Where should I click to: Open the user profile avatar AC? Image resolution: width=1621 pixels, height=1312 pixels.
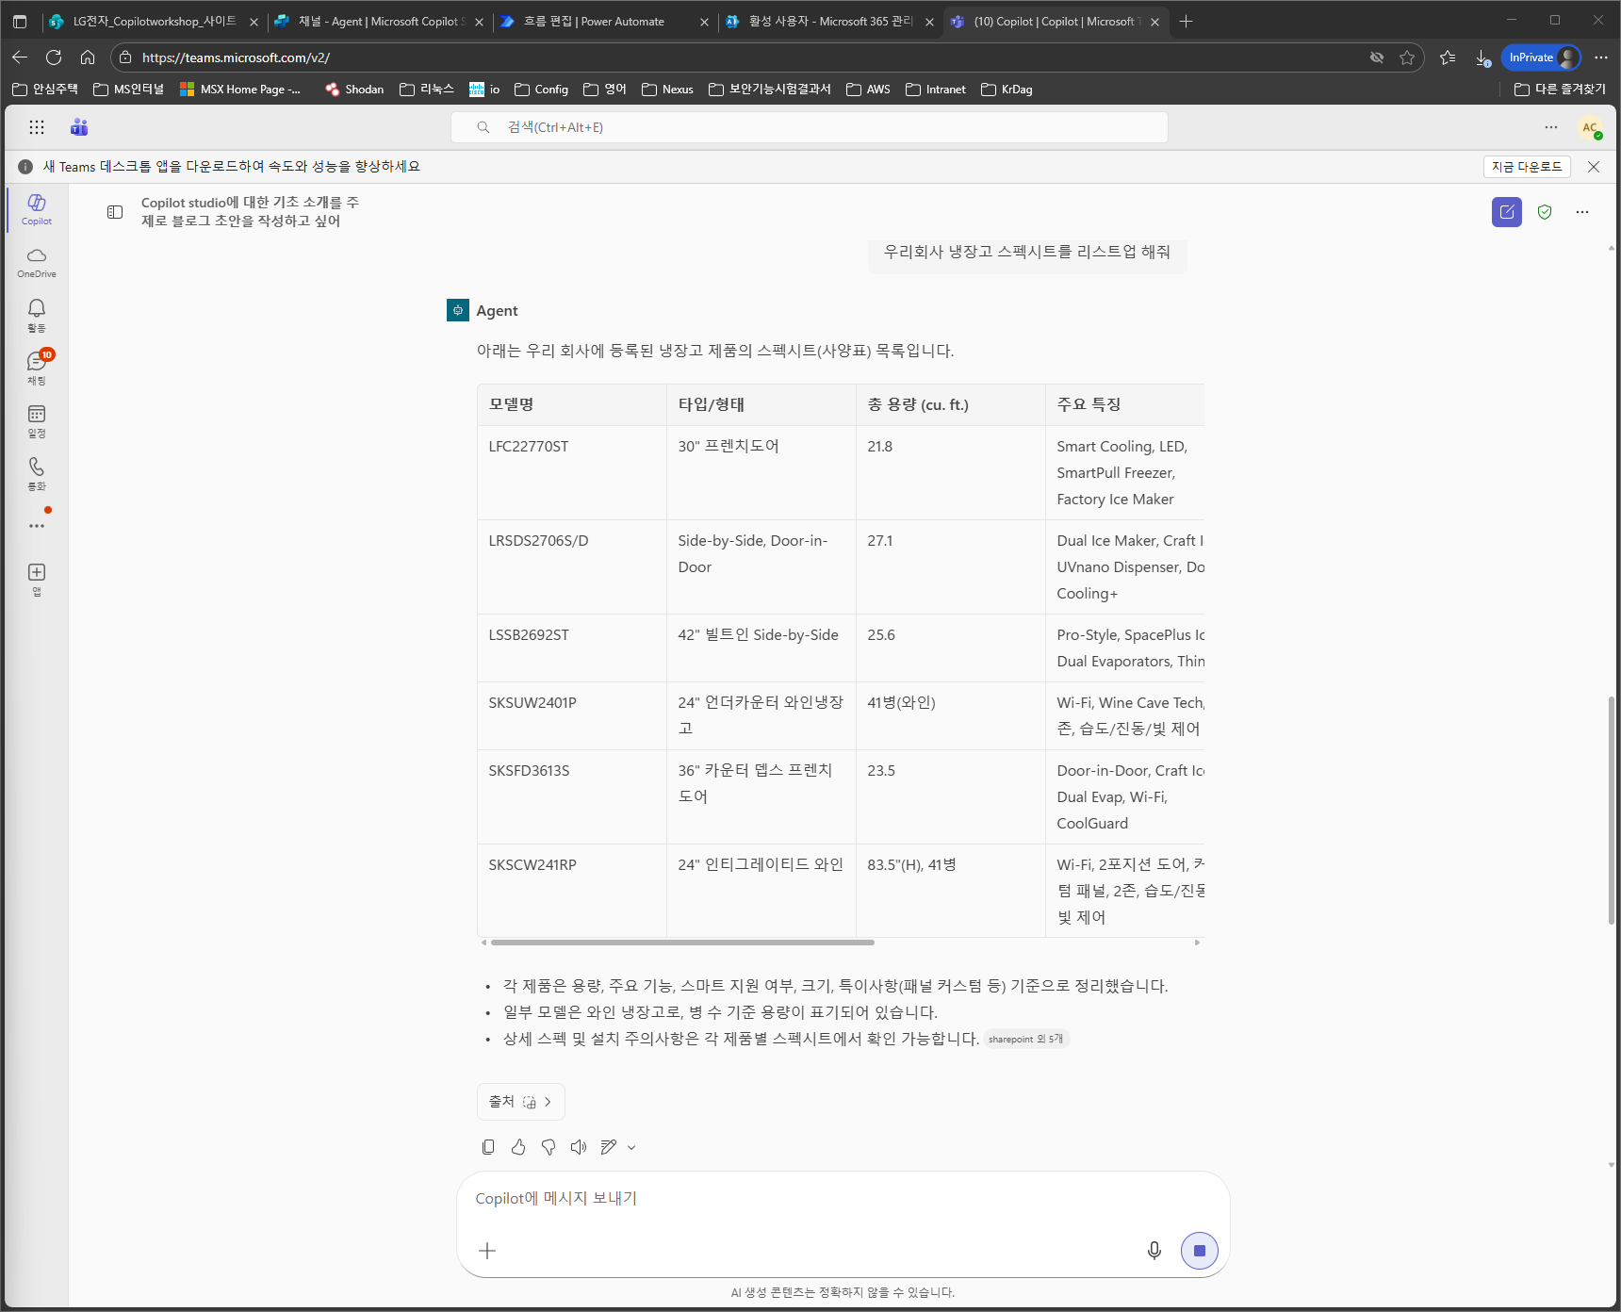point(1590,127)
